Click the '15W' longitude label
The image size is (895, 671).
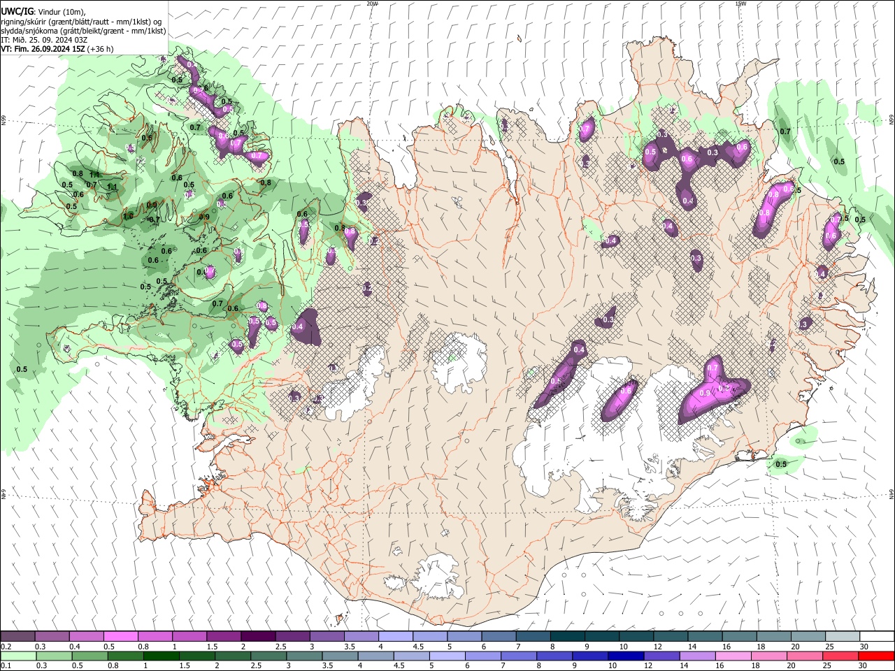[740, 3]
